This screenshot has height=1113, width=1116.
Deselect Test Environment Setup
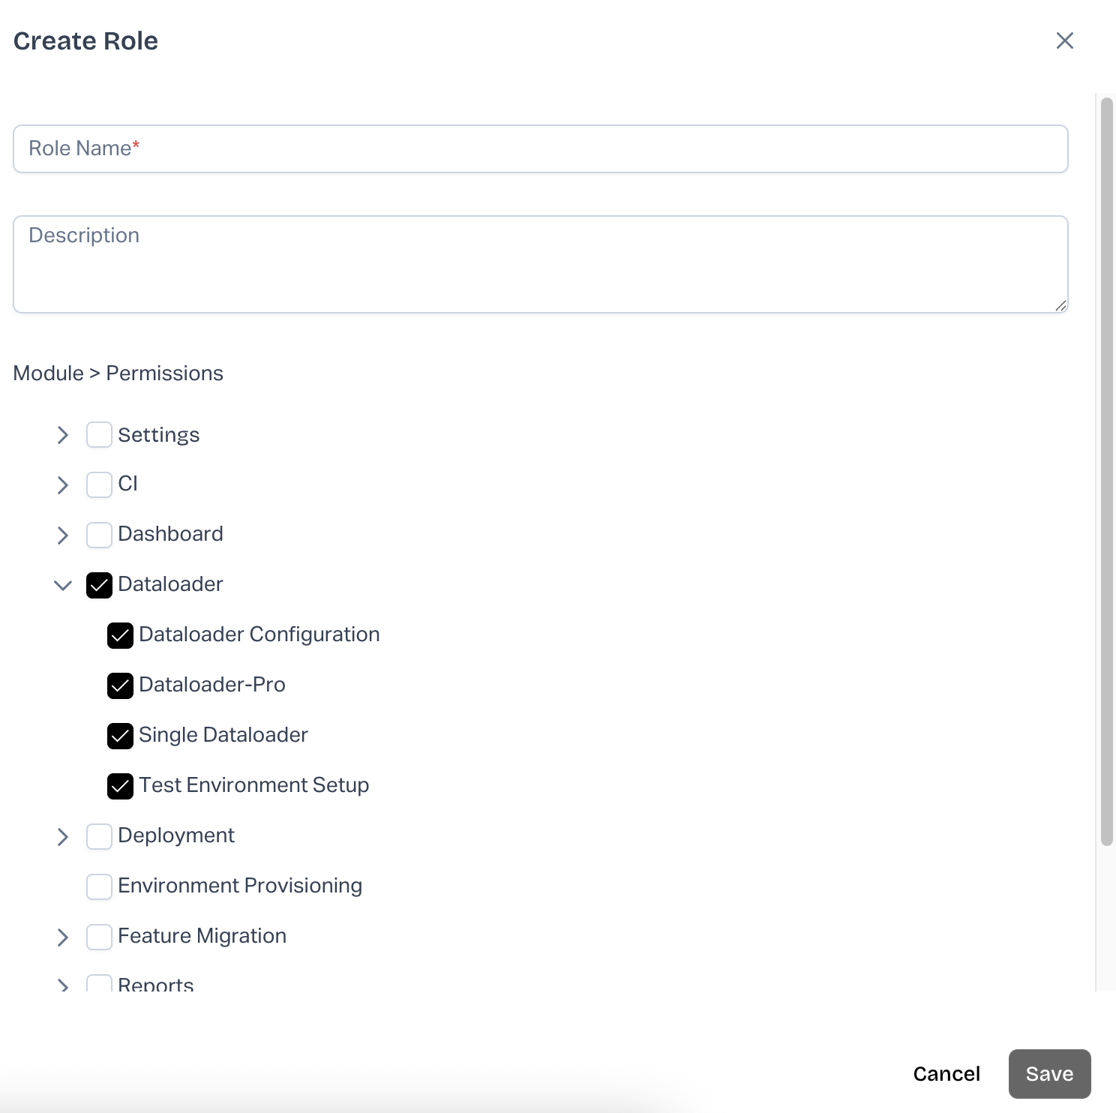(x=120, y=786)
